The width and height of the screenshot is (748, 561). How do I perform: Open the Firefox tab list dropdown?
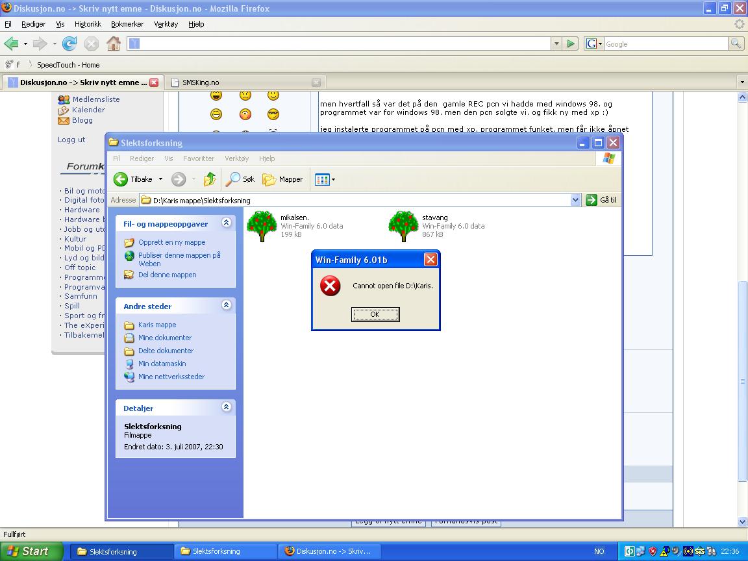742,82
